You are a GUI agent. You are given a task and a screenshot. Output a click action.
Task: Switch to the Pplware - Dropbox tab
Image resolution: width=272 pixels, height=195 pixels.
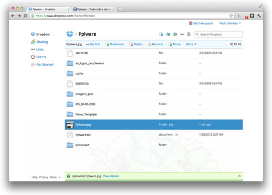coord(48,9)
